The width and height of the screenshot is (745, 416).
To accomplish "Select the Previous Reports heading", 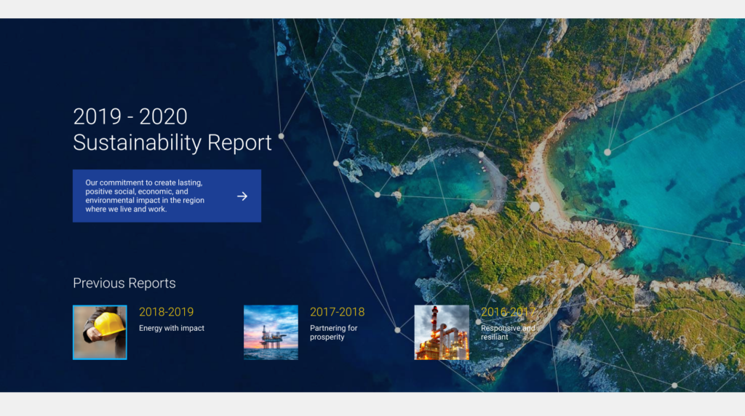I will tap(124, 283).
